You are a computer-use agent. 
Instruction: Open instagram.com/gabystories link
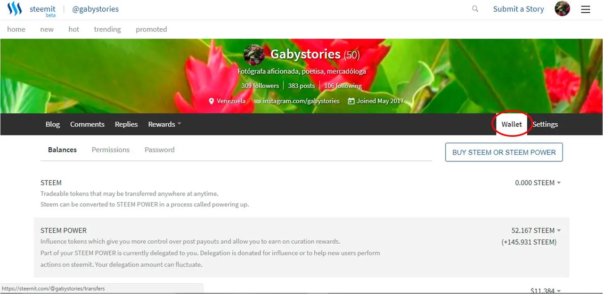(x=301, y=101)
